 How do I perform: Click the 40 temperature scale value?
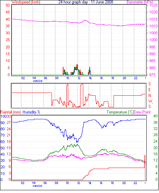pos(155,116)
